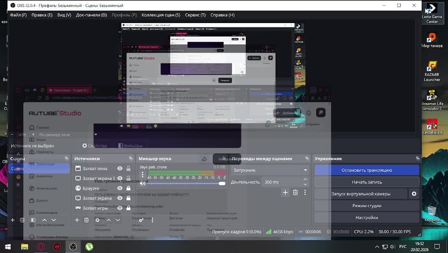Viewport: 448px width, 253px height.
Task: Open File Explorer from the taskbar
Action: click(x=25, y=246)
